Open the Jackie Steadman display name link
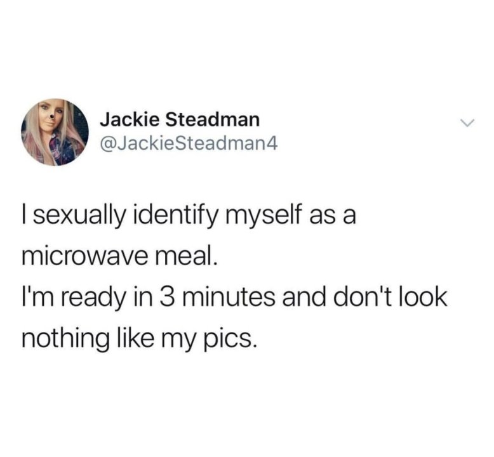The height and width of the screenshot is (457, 494). coord(180,120)
